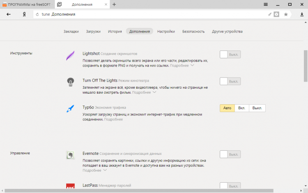308x193 pixels.
Task: Open the Загрузки tab
Action: [93, 32]
